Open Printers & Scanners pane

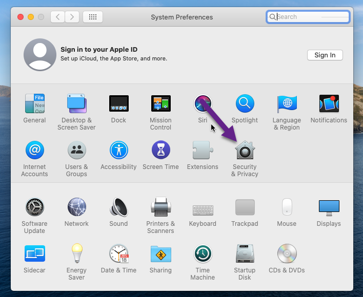coord(160,207)
